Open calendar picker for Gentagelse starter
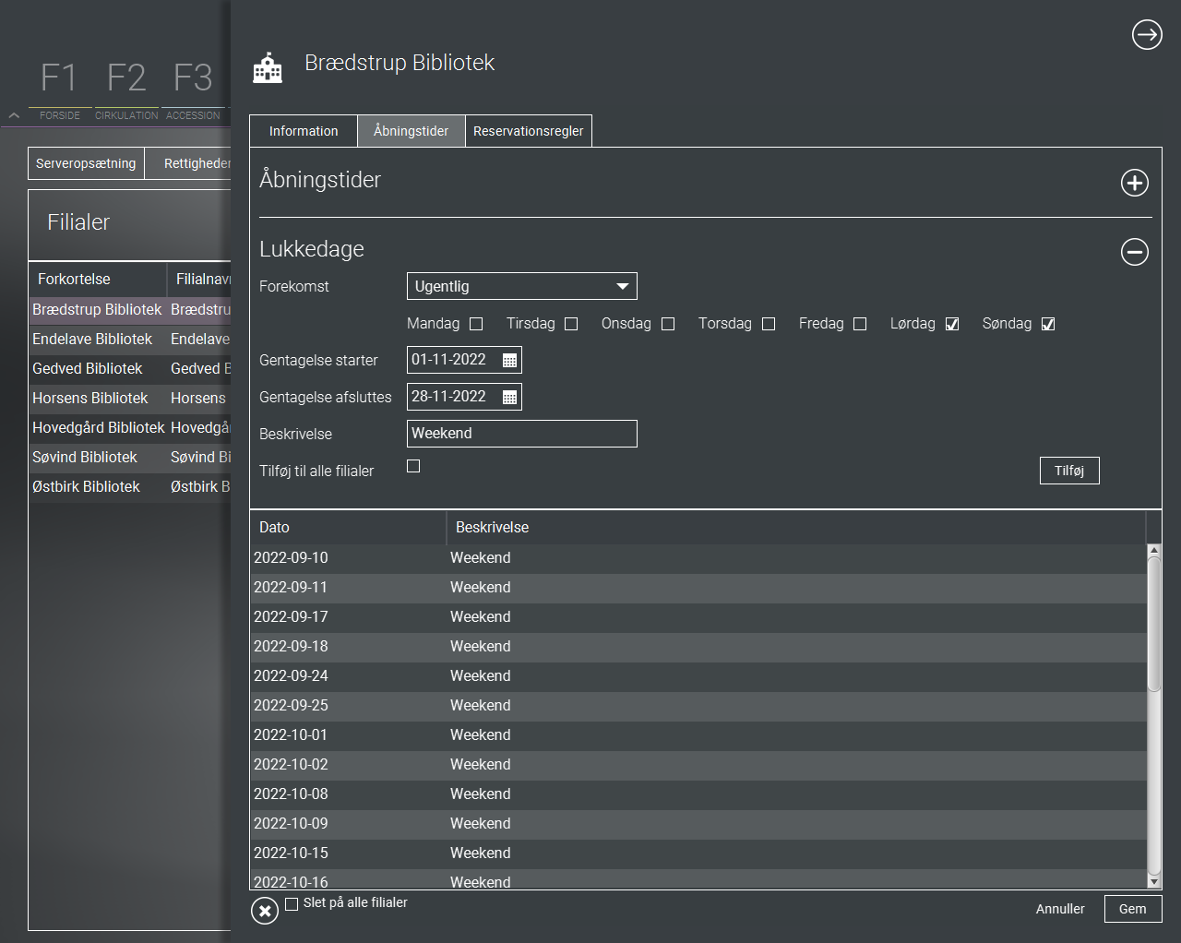Screen dimensions: 1181x943 pyautogui.click(x=509, y=360)
